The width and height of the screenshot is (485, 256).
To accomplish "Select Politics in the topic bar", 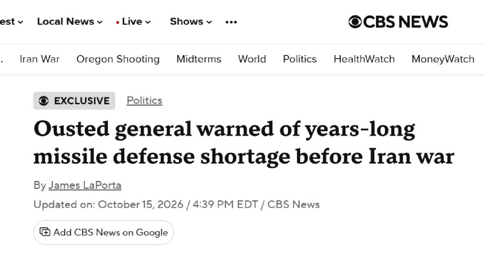I will pyautogui.click(x=299, y=59).
